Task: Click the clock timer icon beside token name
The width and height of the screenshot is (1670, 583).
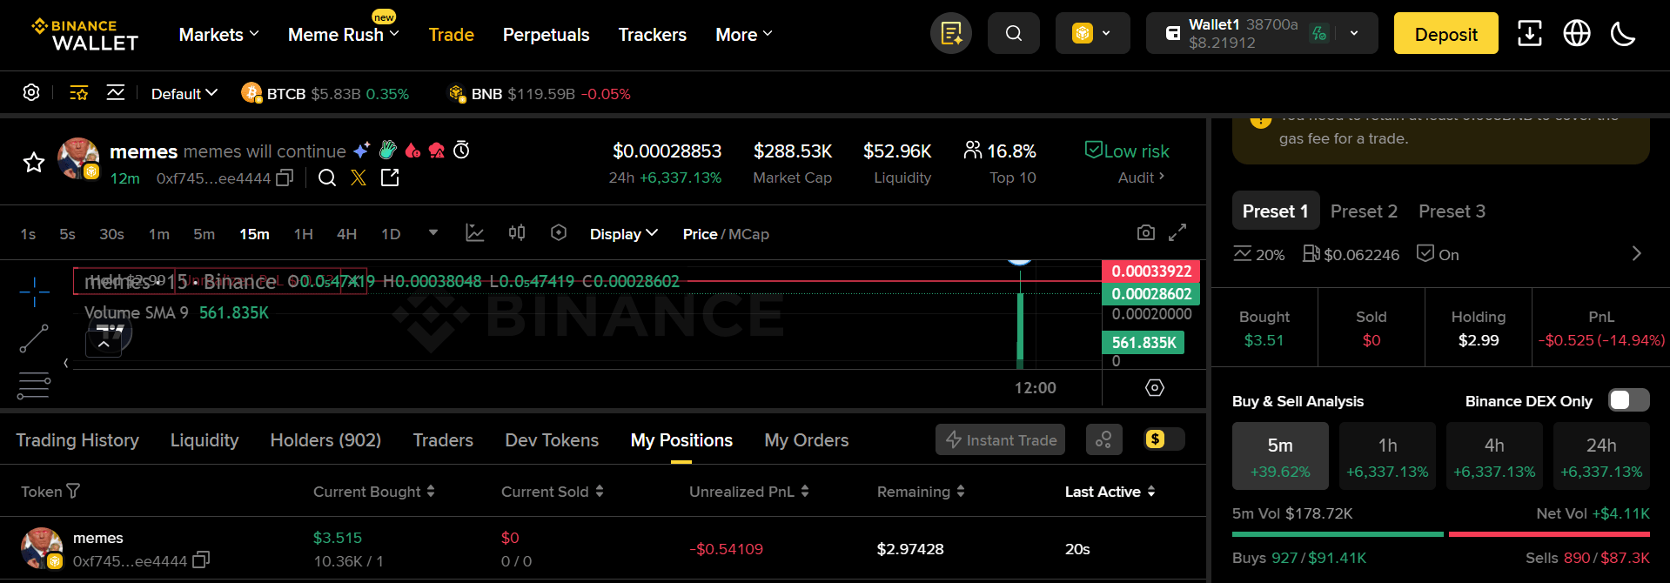Action: pos(462,151)
